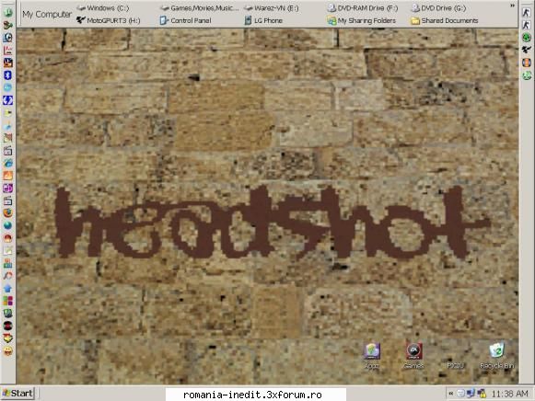
Task: Open DVD-RAM Drive (F:) from toolbar
Action: coord(363,8)
